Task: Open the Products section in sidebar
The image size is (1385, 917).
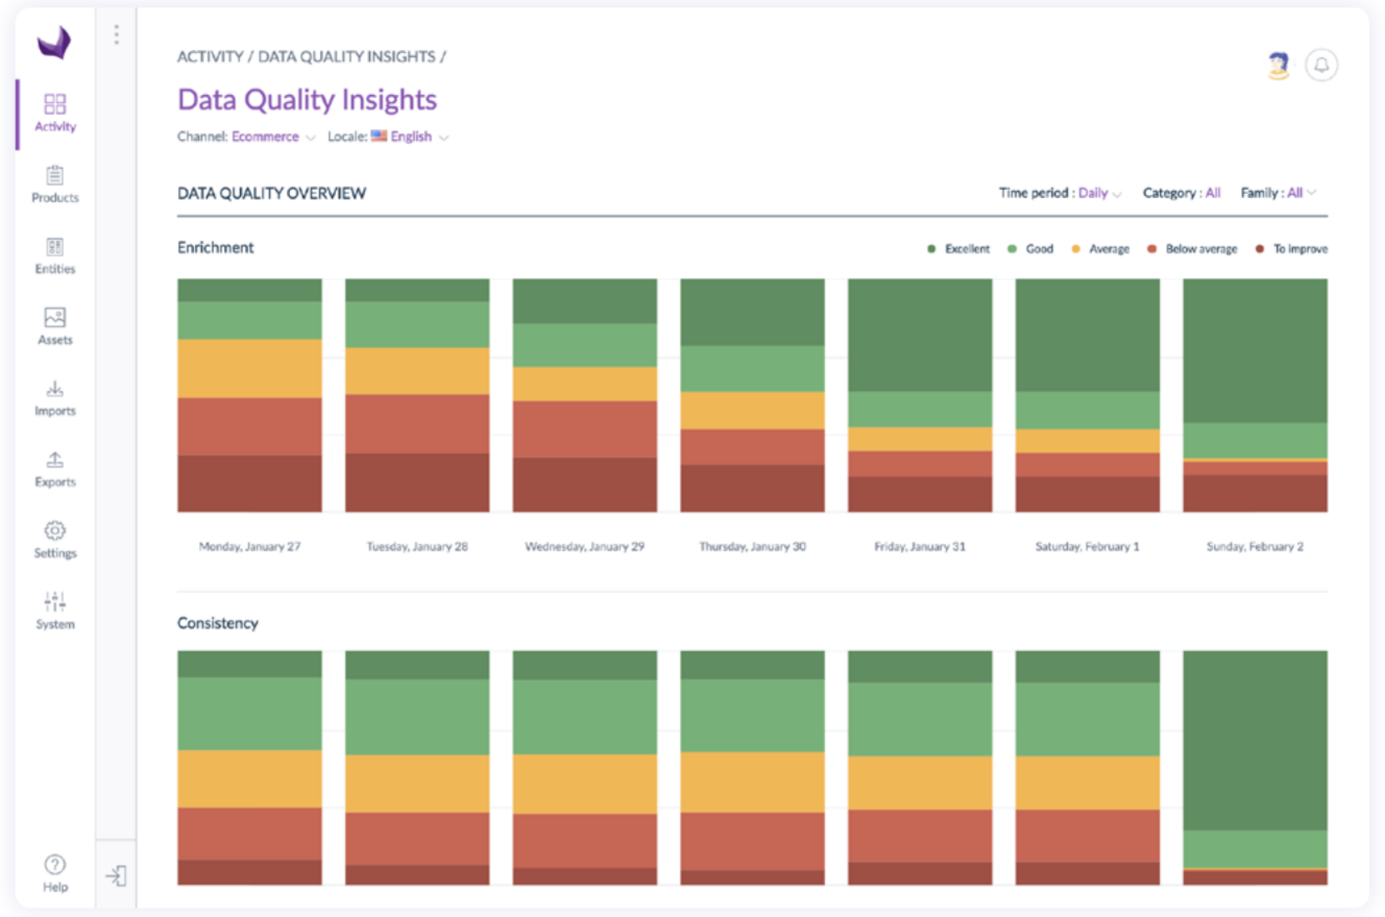Action: [55, 184]
